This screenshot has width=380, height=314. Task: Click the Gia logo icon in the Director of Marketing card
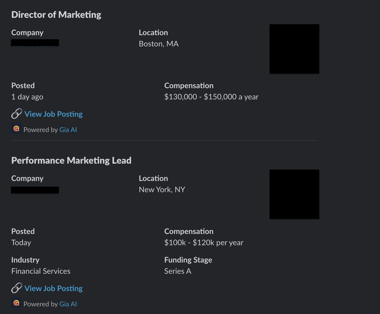16,129
